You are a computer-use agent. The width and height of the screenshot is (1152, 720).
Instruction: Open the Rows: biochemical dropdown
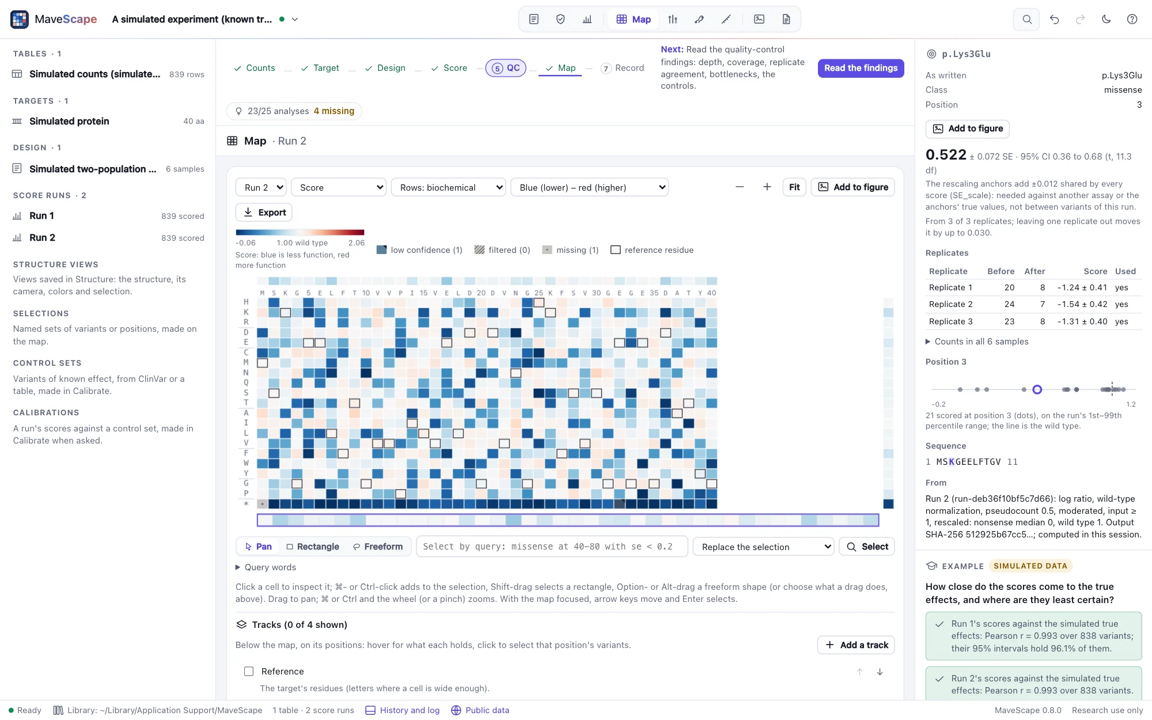pyautogui.click(x=449, y=187)
